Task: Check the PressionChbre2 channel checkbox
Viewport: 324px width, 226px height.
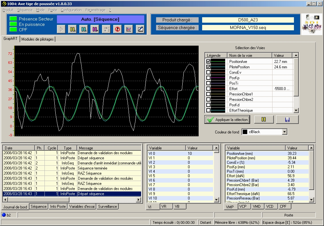Action: 208,99
